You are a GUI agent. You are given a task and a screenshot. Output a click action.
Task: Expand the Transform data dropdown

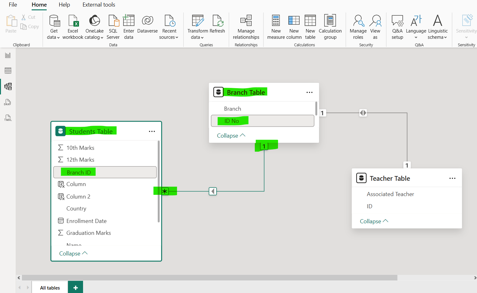pyautogui.click(x=197, y=37)
